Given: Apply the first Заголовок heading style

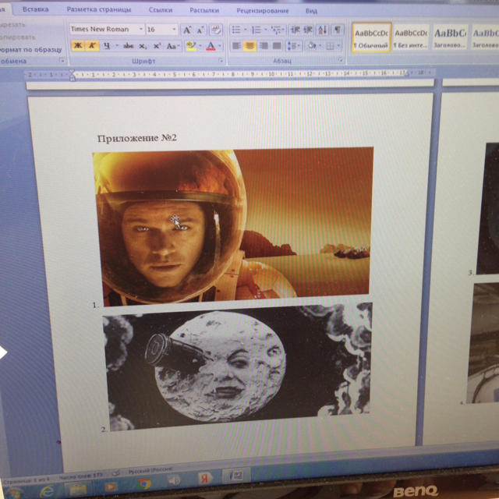Looking at the screenshot, I should tap(450, 38).
